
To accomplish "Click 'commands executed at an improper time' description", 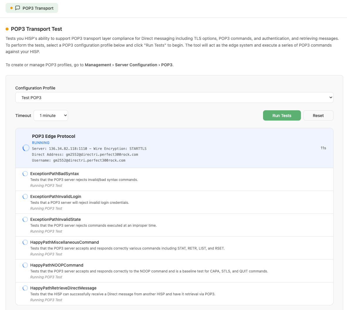I will click(93, 226).
